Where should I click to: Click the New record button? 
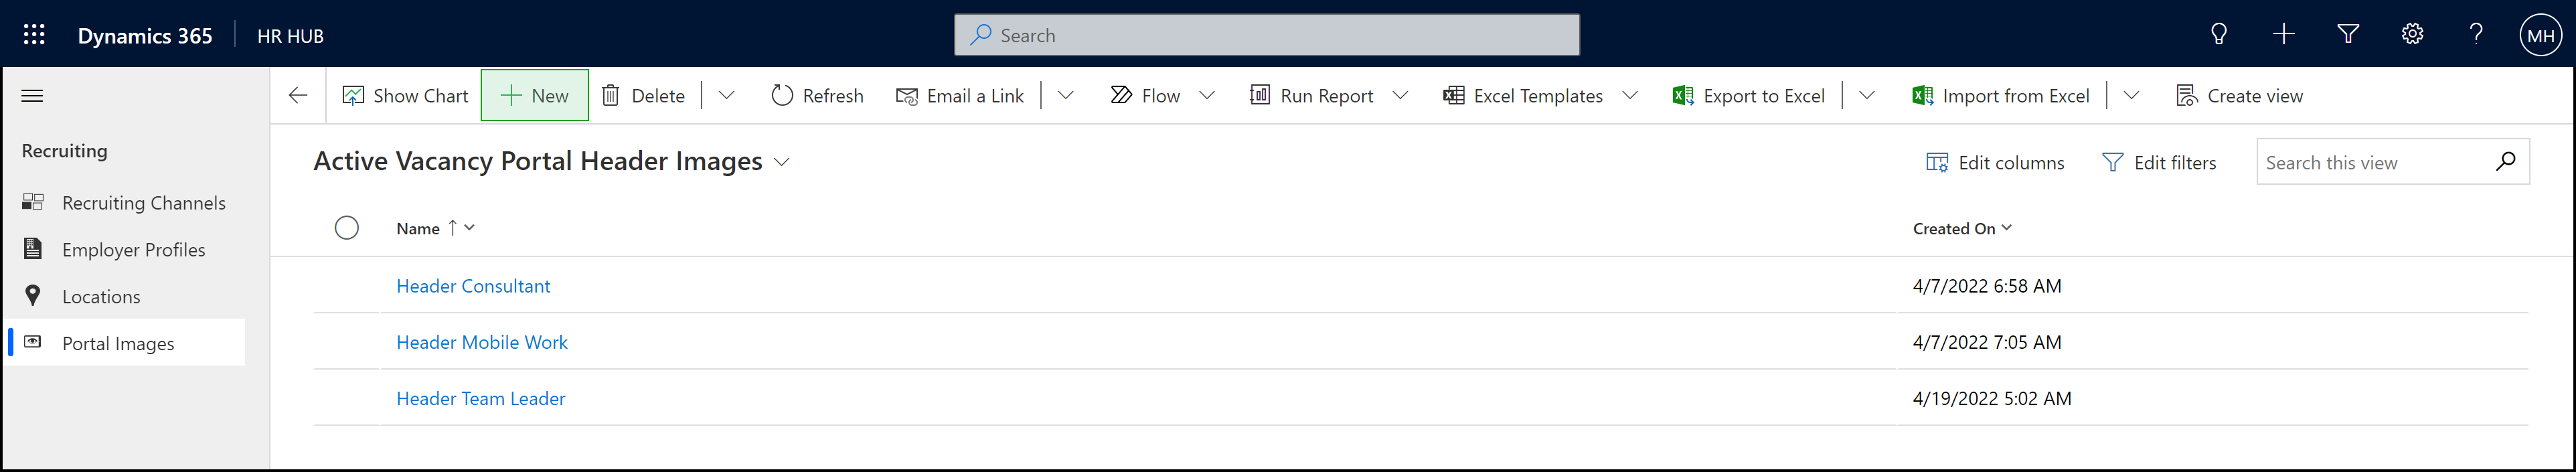[534, 96]
